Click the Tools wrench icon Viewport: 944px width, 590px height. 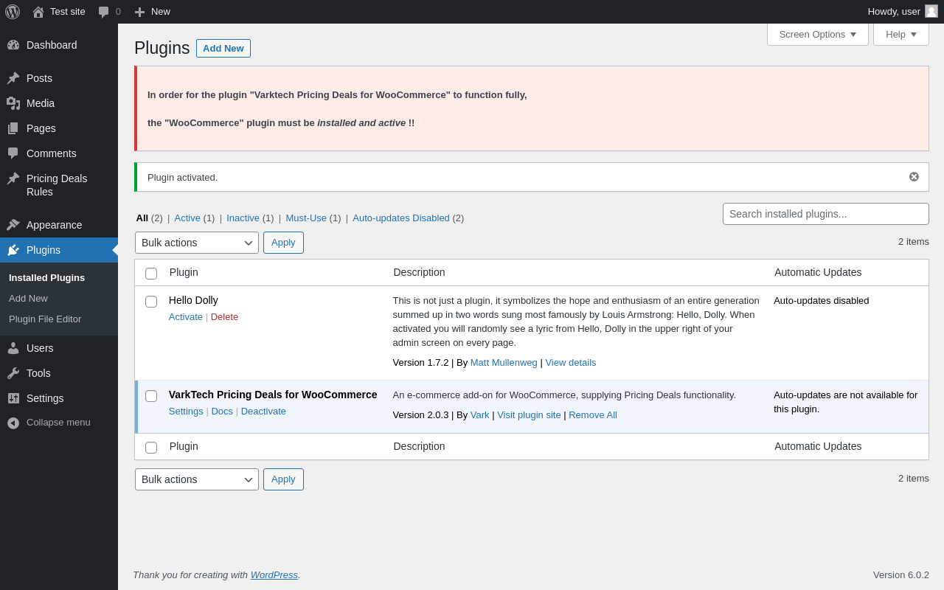[13, 373]
